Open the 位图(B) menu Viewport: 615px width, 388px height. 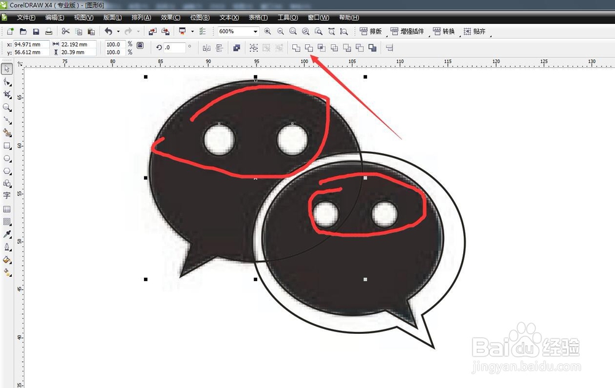[x=200, y=18]
